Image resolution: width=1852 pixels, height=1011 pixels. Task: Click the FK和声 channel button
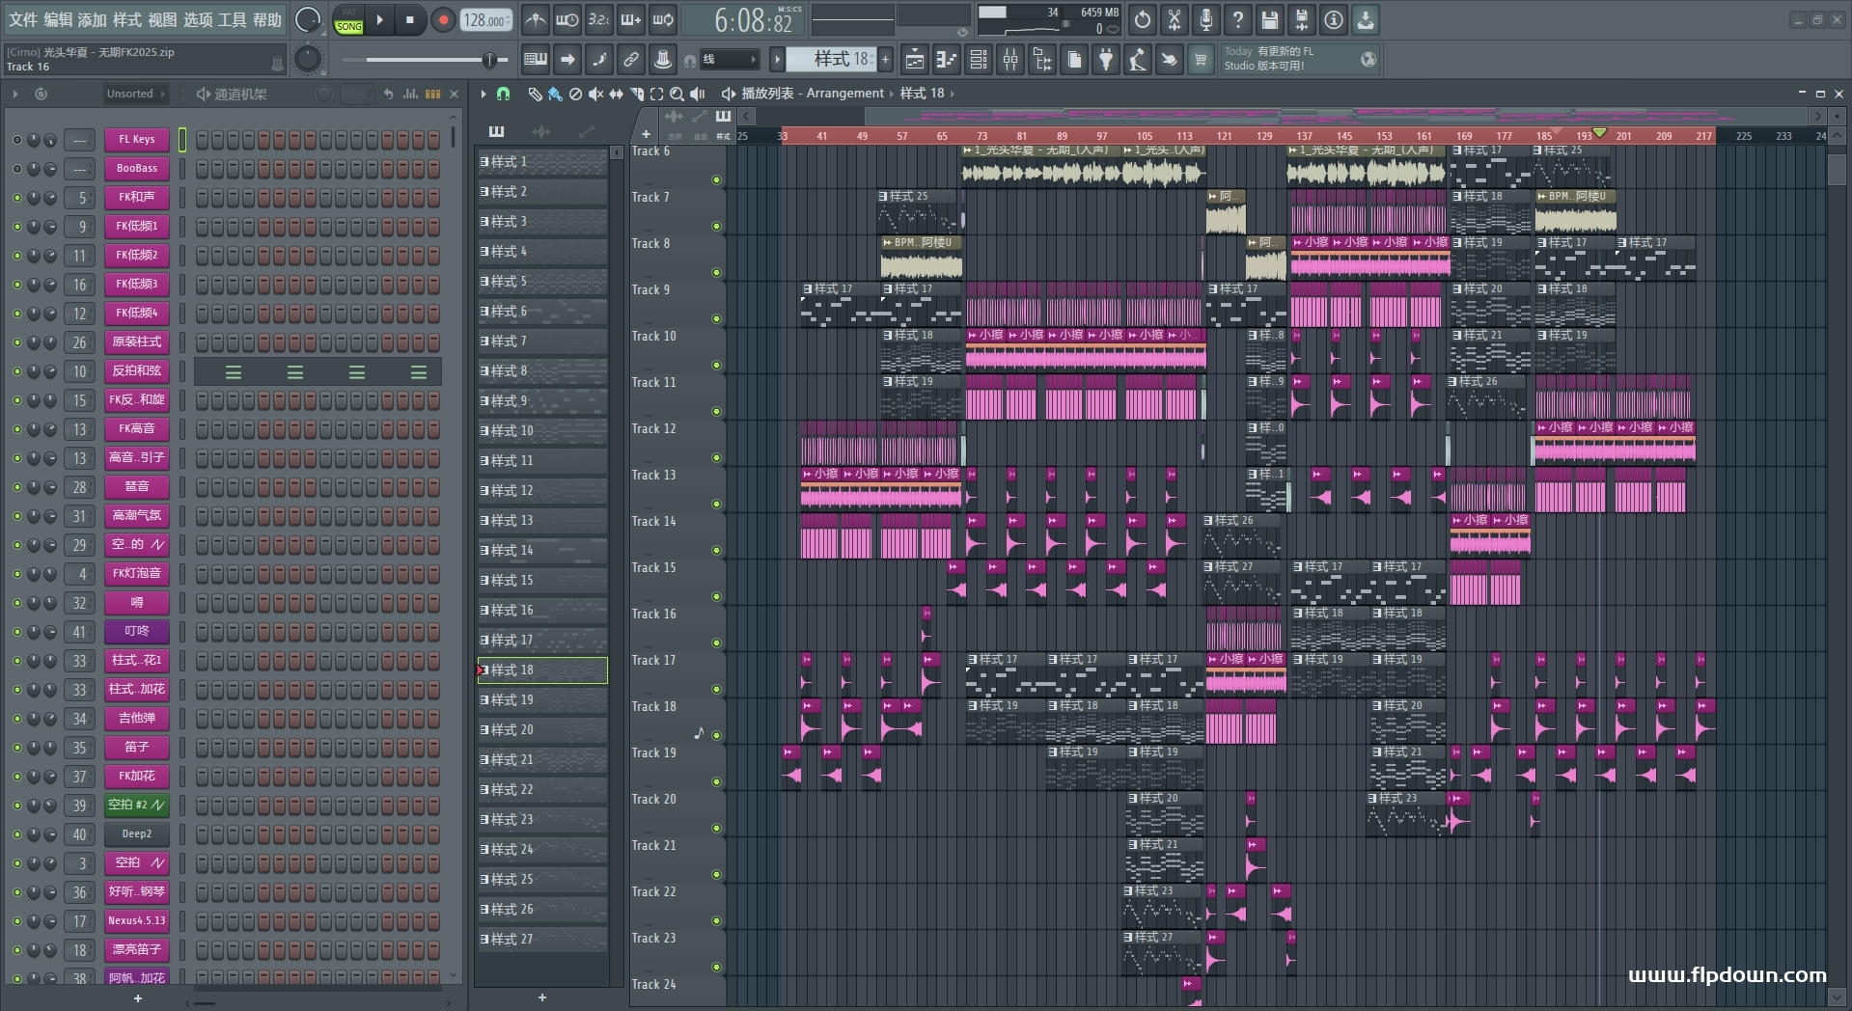136,198
